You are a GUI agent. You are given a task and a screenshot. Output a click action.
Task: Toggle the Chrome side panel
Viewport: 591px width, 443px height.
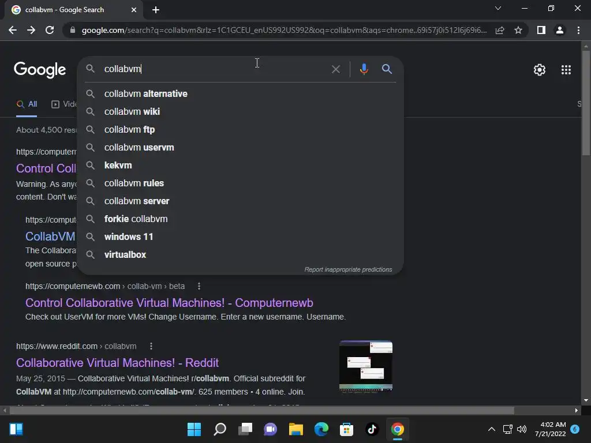541,30
